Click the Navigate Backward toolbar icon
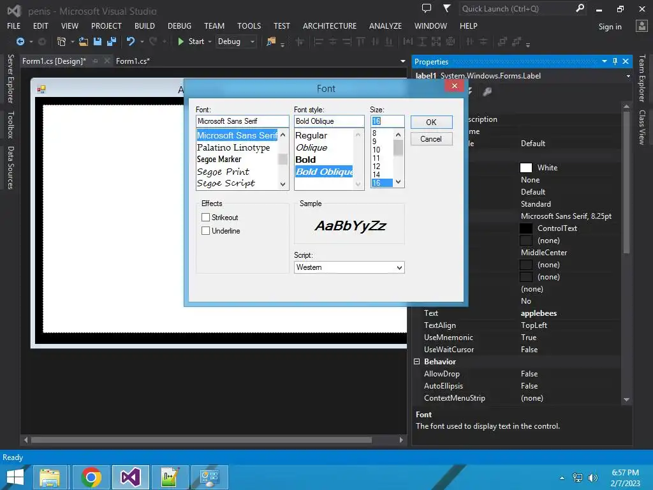This screenshot has height=490, width=653. click(20, 41)
